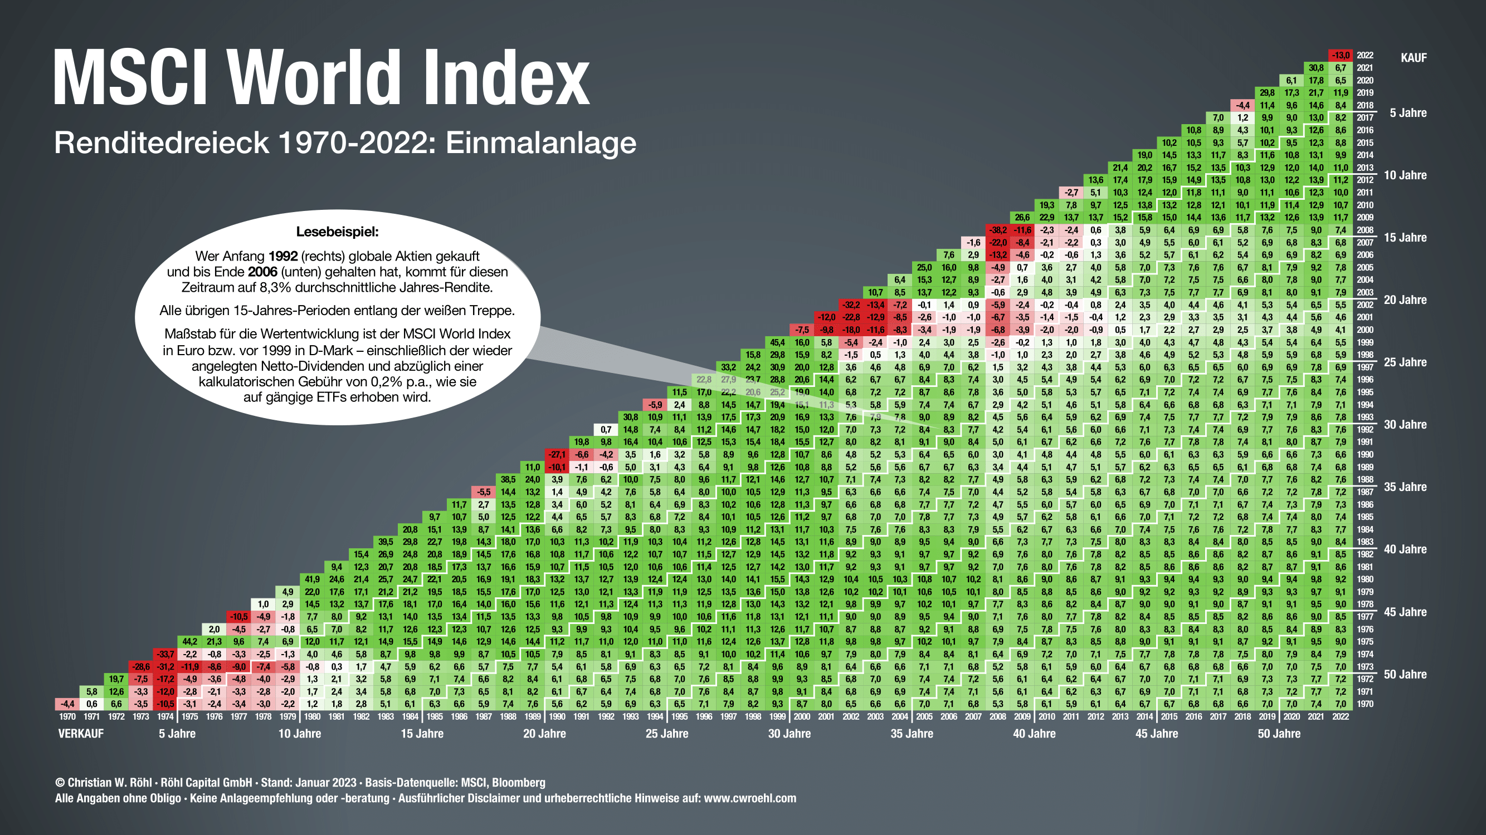Select the red cell showing -28,6
This screenshot has height=835, width=1486.
141,667
